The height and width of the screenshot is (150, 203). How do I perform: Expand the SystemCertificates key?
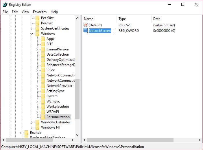(32, 28)
